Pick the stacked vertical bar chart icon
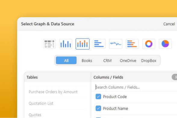The height and width of the screenshot is (118, 177). (82, 44)
